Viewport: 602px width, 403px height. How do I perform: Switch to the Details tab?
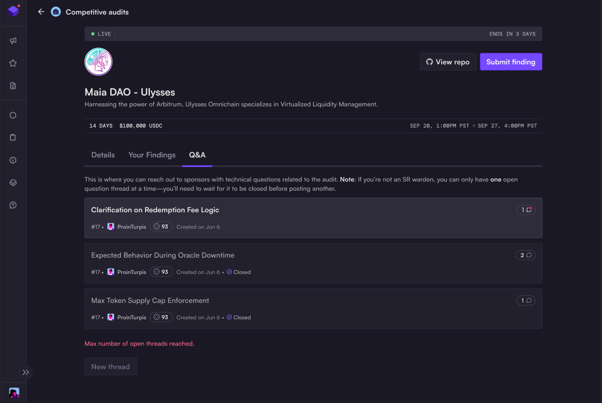point(103,155)
